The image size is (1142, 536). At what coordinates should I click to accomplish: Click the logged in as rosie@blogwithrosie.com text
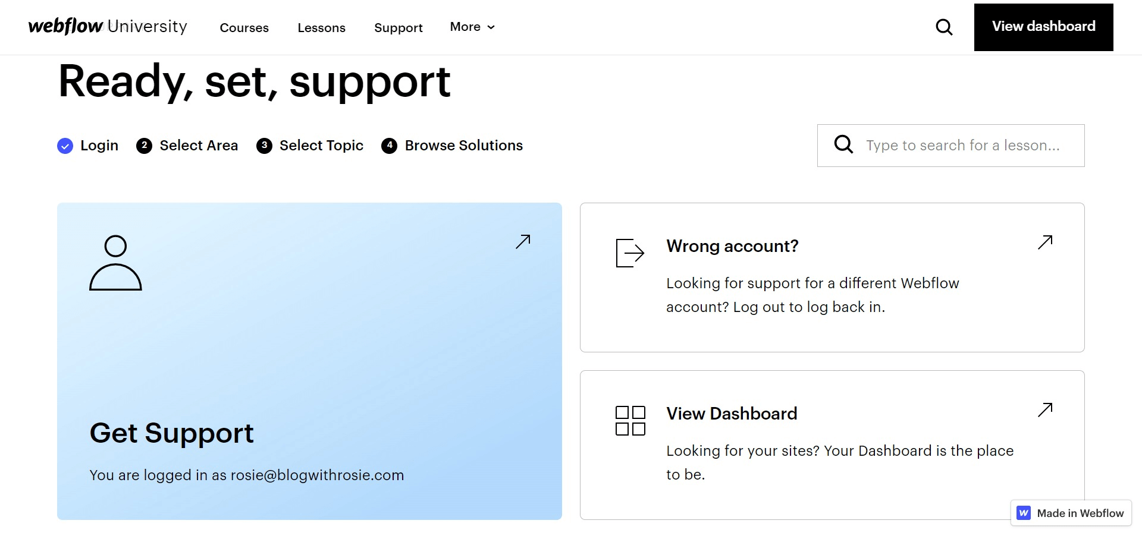click(x=246, y=475)
